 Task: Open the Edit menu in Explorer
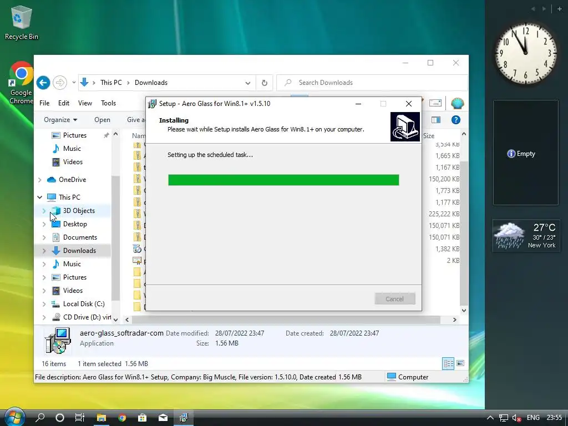tap(64, 103)
